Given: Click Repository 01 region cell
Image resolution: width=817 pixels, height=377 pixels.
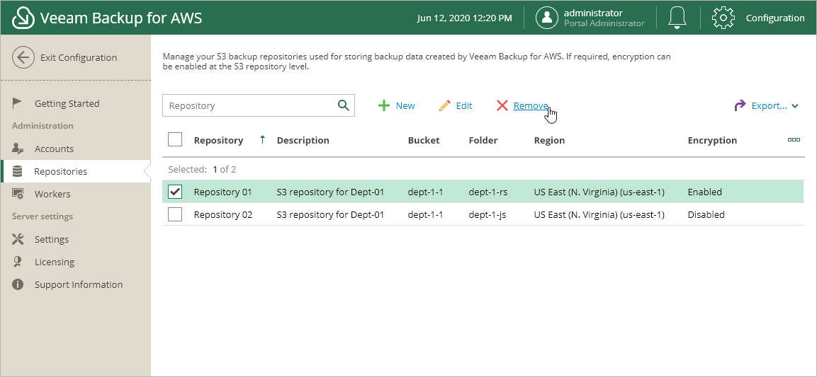Looking at the screenshot, I should [x=599, y=192].
